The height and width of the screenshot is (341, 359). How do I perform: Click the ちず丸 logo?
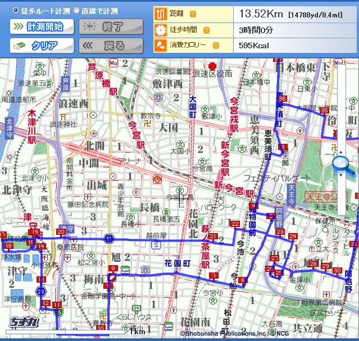(x=24, y=322)
